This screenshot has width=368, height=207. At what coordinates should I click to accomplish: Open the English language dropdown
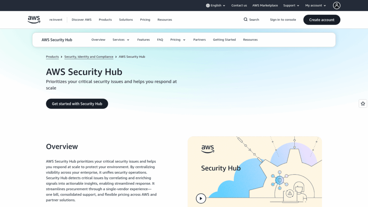216,5
